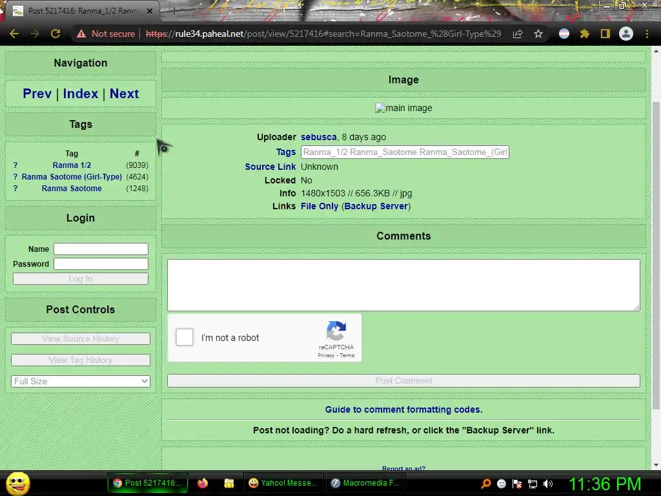Open the File Only link

tap(320, 206)
